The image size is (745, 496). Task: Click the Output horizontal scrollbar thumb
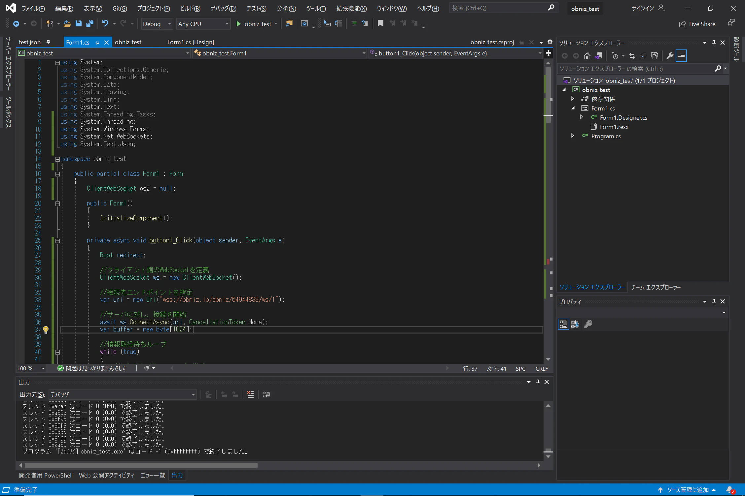pos(141,465)
